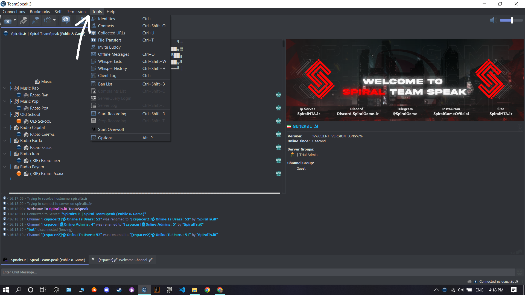Click the disconnect from server icon
The width and height of the screenshot is (525, 295).
click(x=8, y=20)
